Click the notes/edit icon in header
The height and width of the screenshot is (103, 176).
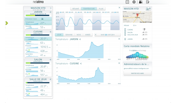148,2
